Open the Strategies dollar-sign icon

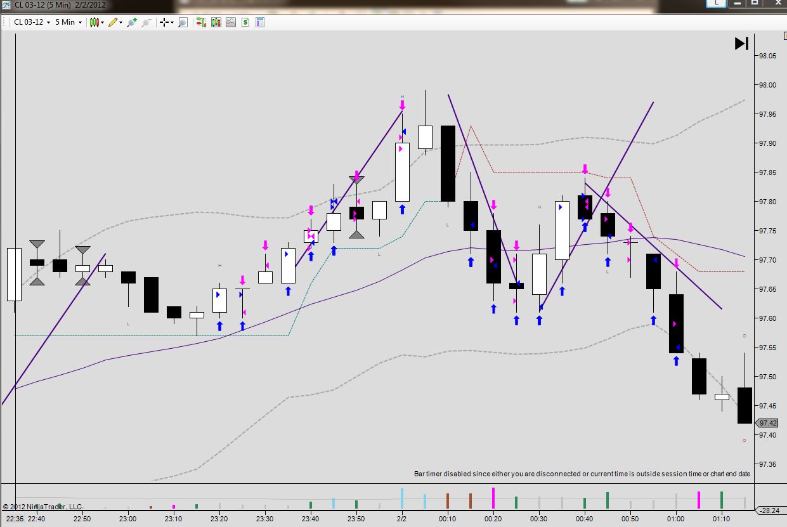[245, 22]
